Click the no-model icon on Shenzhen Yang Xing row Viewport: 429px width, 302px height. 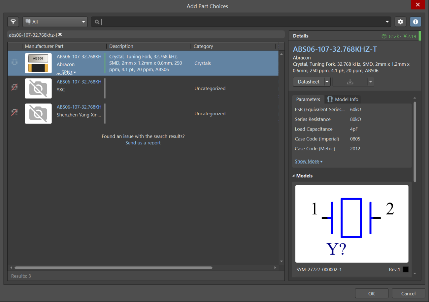tap(15, 112)
